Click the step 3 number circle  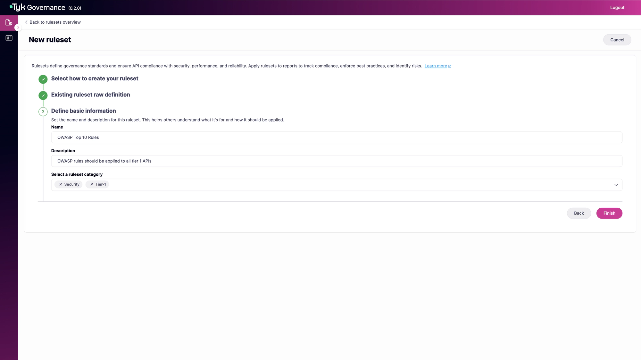(x=43, y=112)
